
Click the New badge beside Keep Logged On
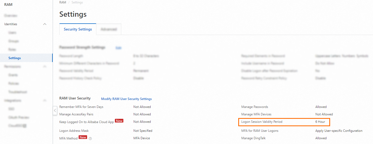pos(119,121)
